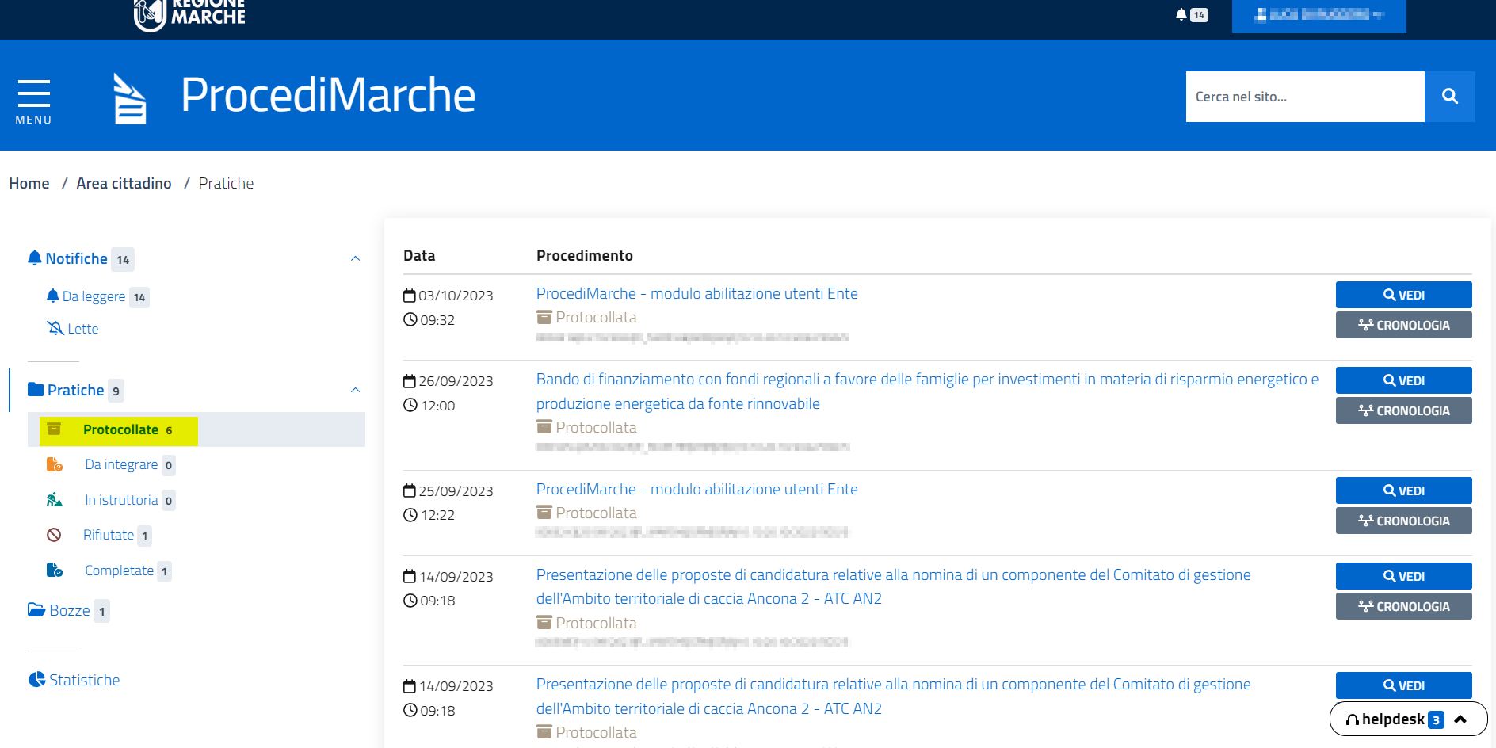Image resolution: width=1496 pixels, height=748 pixels.
Task: Open the blurred user account menu
Action: [x=1319, y=15]
